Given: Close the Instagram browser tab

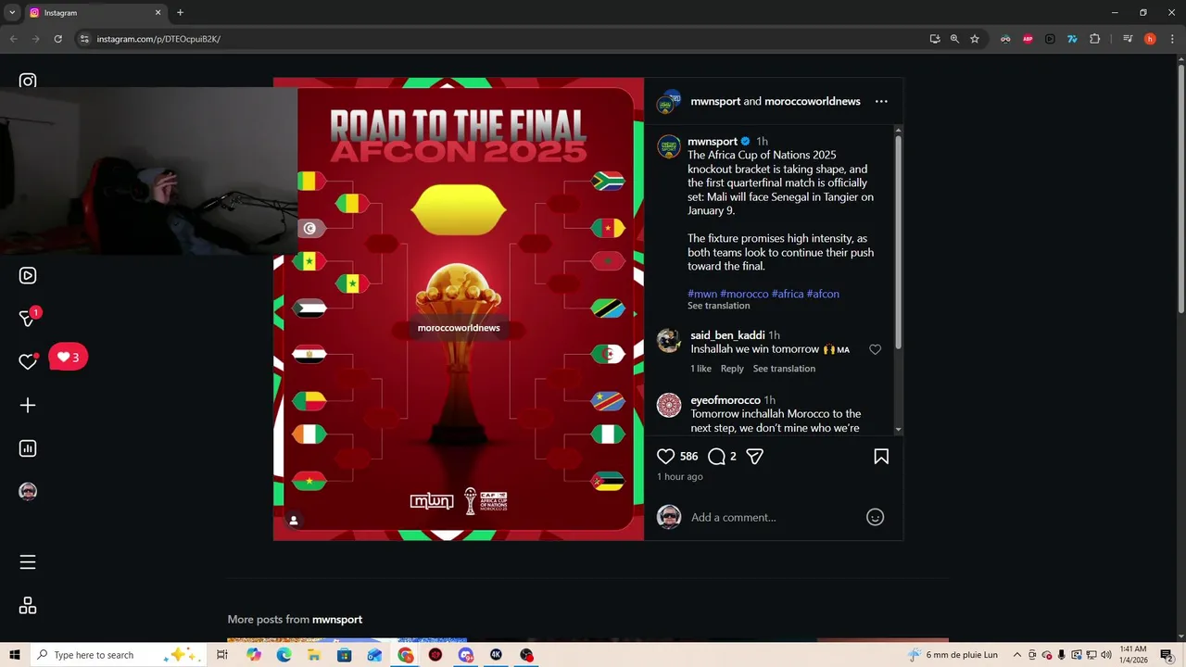Looking at the screenshot, I should pos(158,13).
